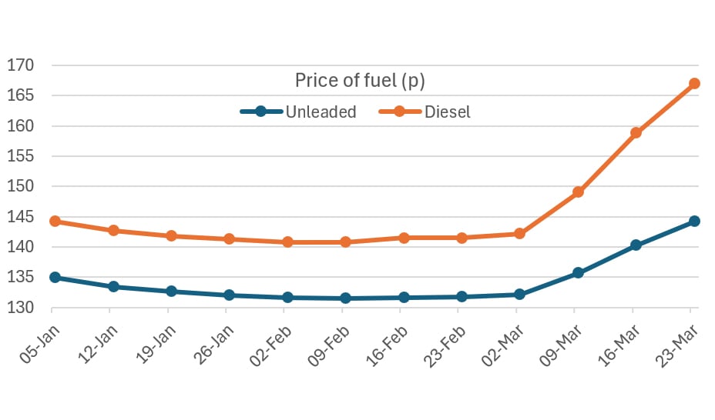The image size is (715, 420).
Task: Click the Diesel data point for 26-Jan
Action: [x=229, y=238]
